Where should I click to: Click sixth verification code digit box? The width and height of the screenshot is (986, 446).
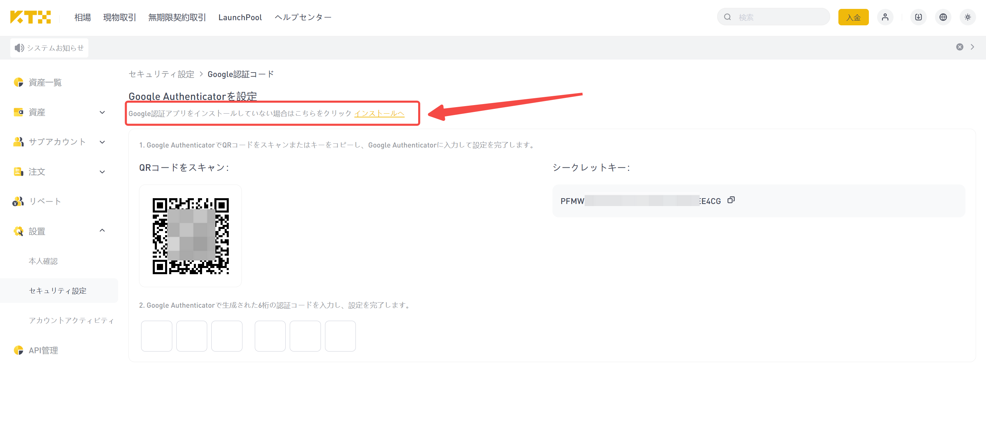(x=340, y=336)
